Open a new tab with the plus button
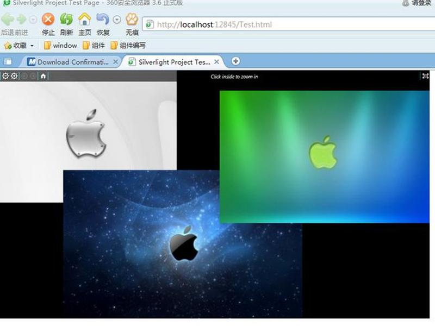The height and width of the screenshot is (326, 435). 235,61
